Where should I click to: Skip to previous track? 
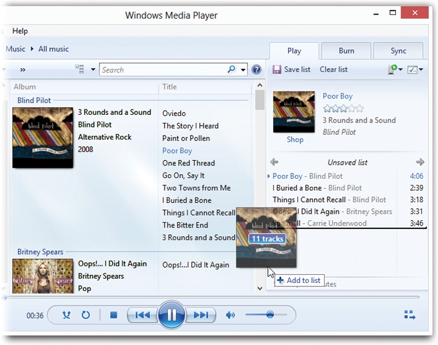[143, 315]
